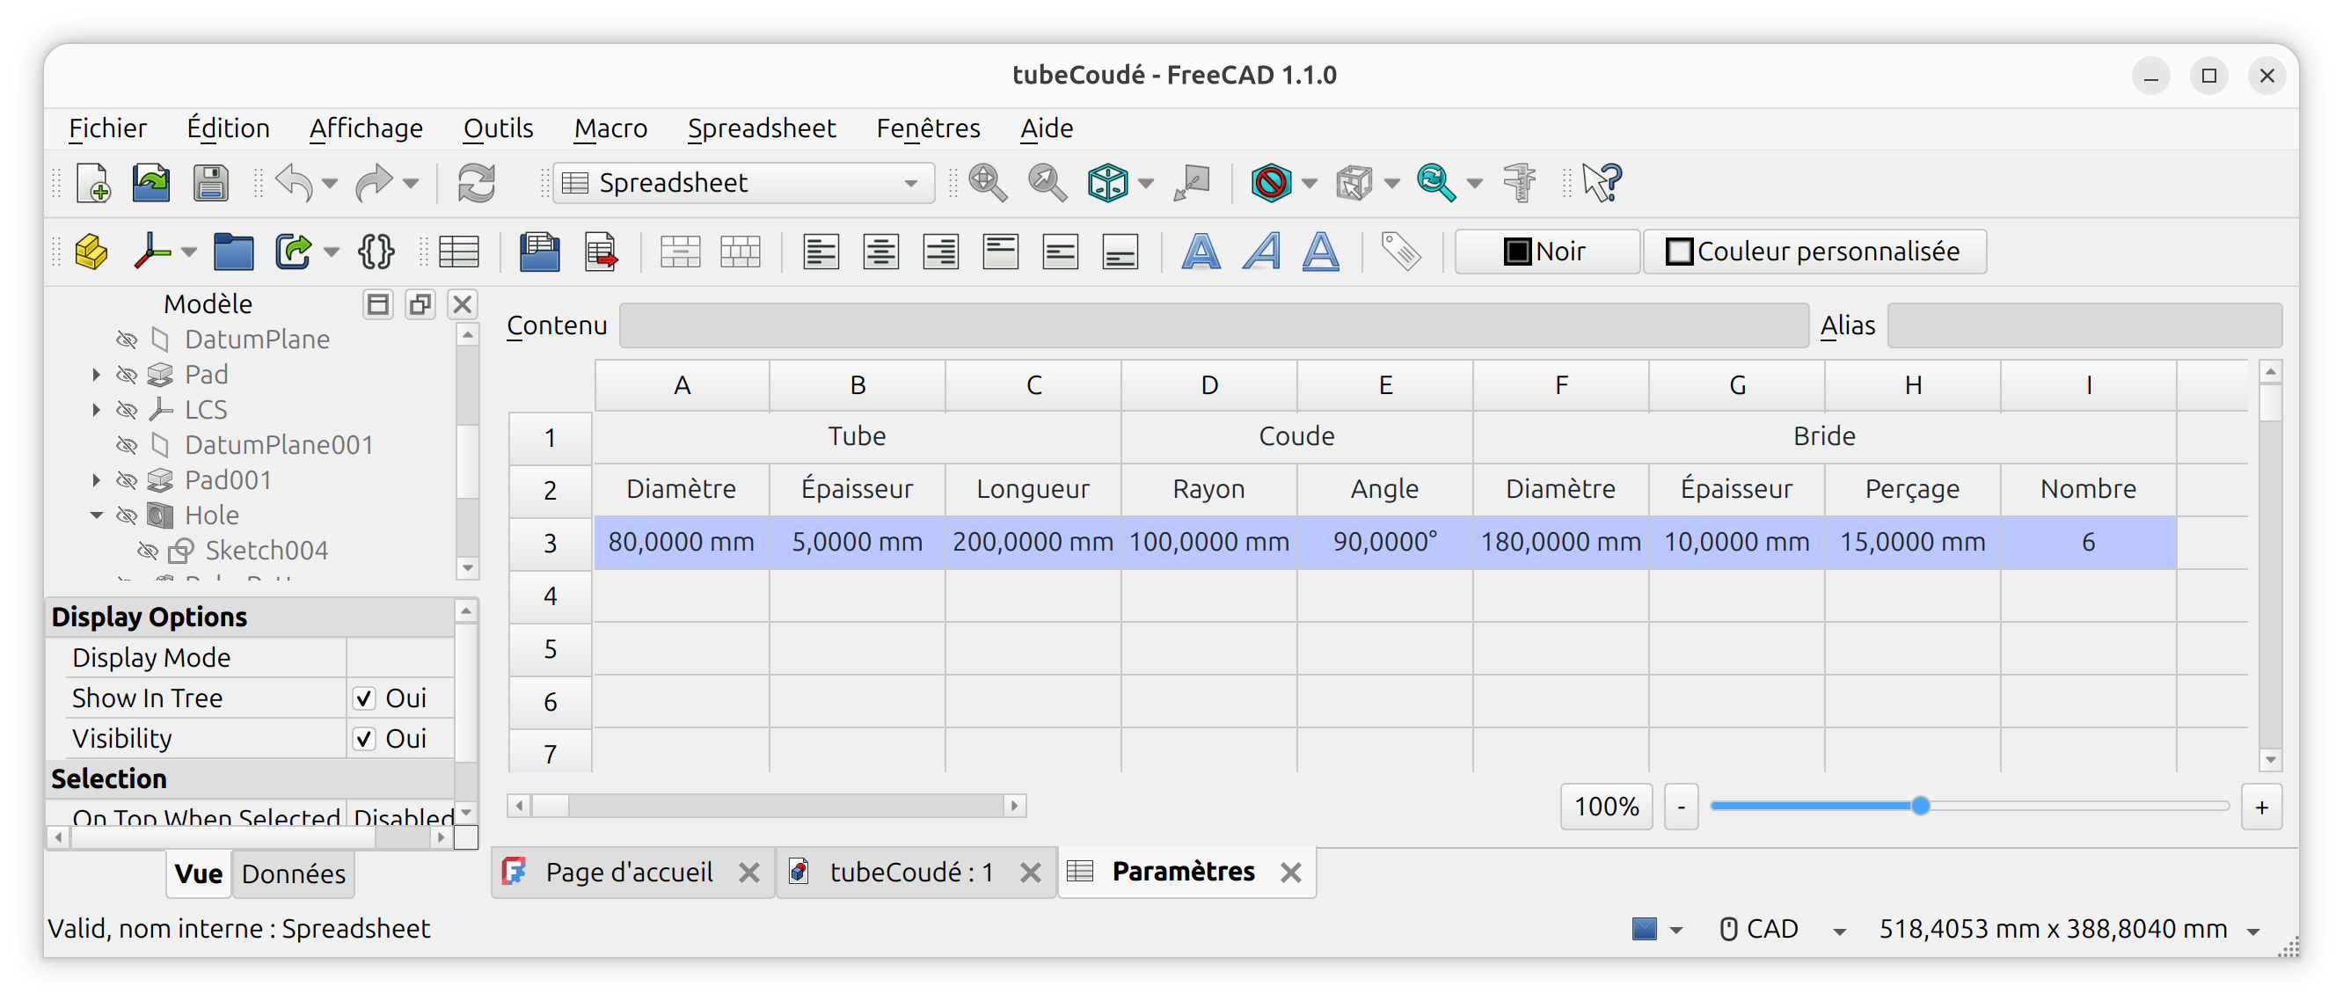Apply italic text style A
The width and height of the screenshot is (2343, 1001).
click(x=1261, y=252)
